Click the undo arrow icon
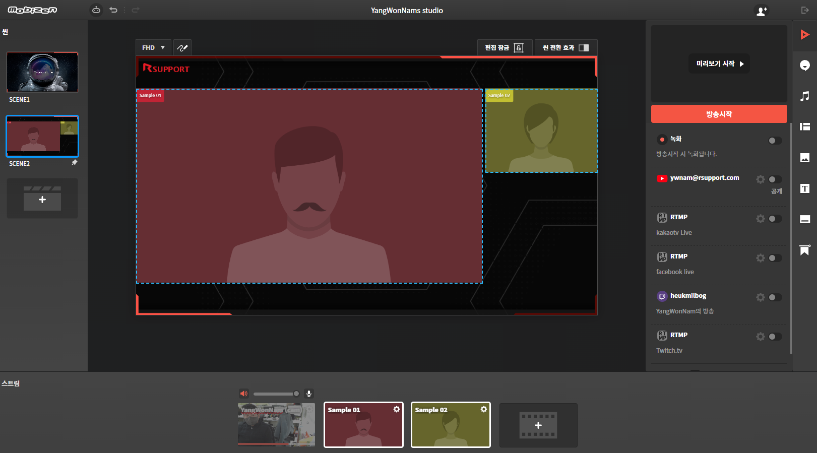Viewport: 817px width, 453px height. tap(113, 10)
